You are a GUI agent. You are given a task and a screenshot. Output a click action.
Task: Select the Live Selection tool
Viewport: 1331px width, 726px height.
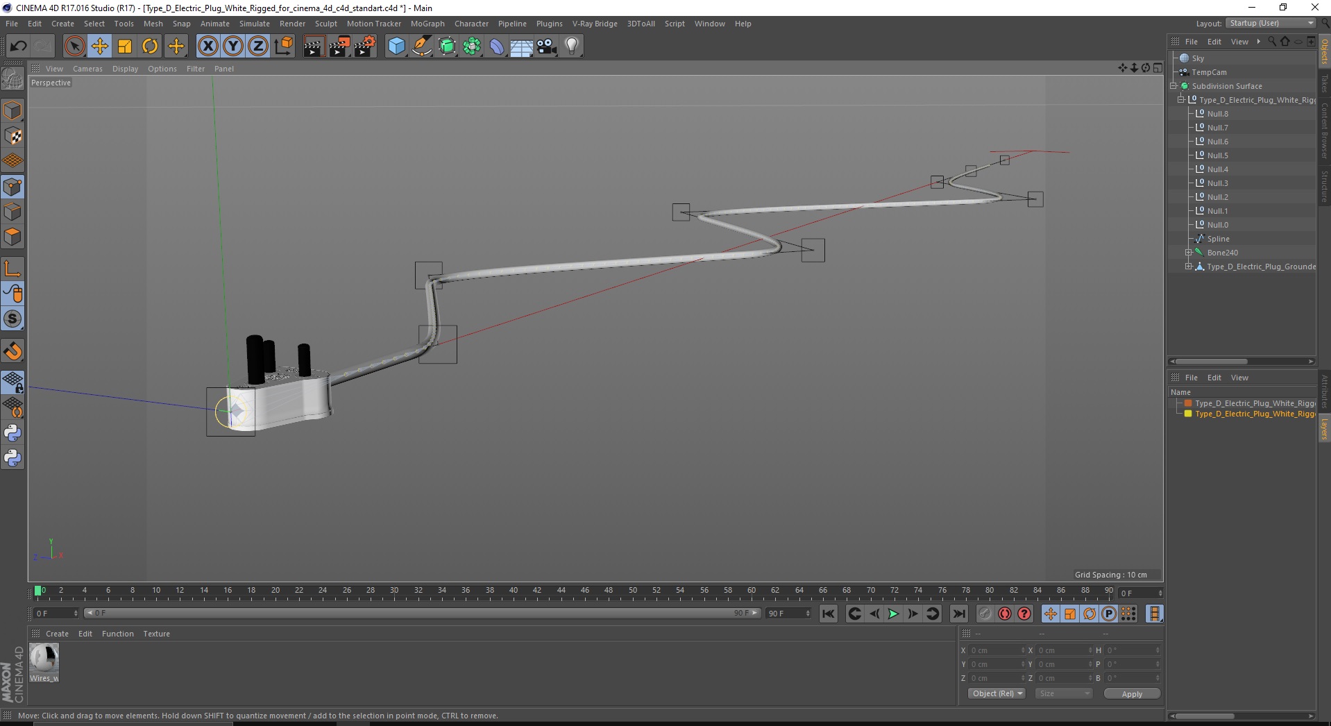[x=74, y=47]
